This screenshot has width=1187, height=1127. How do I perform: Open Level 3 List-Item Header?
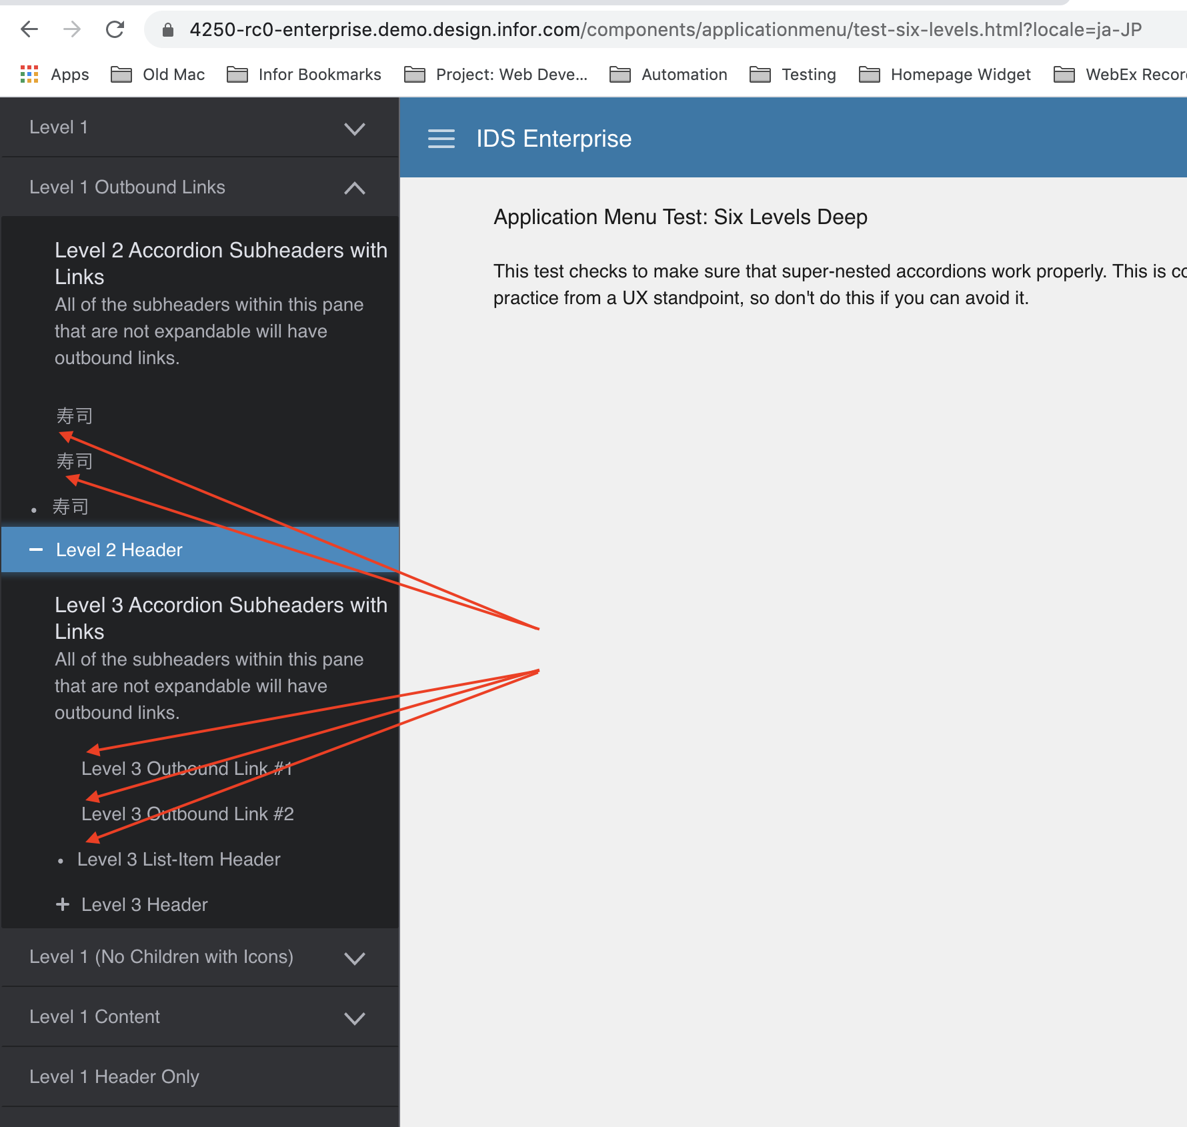coord(179,859)
